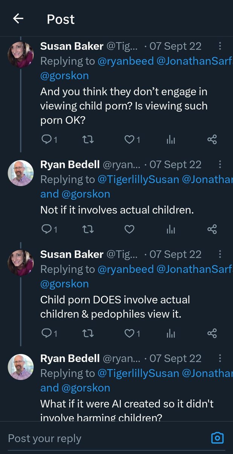Open the @gorskon mention in first tweet
Screen dimensions: 233x454
click(x=64, y=75)
